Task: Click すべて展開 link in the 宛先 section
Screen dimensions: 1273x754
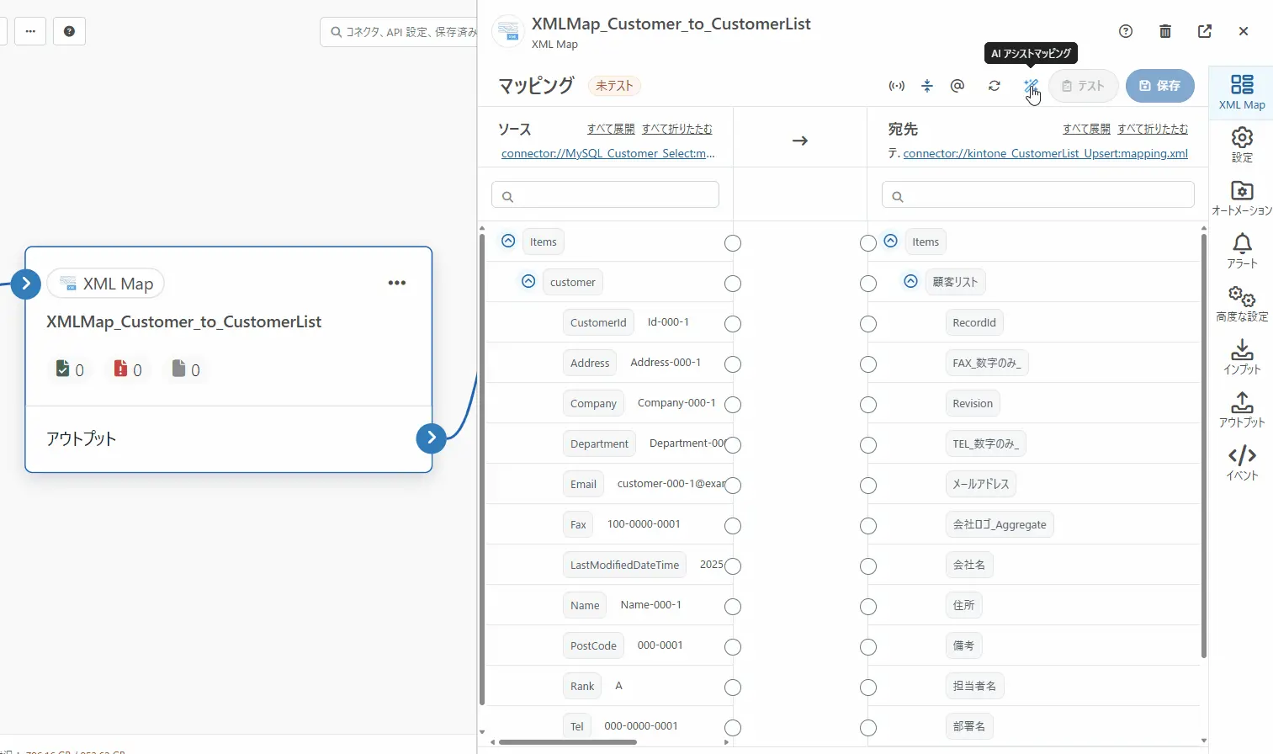Action: pos(1086,129)
